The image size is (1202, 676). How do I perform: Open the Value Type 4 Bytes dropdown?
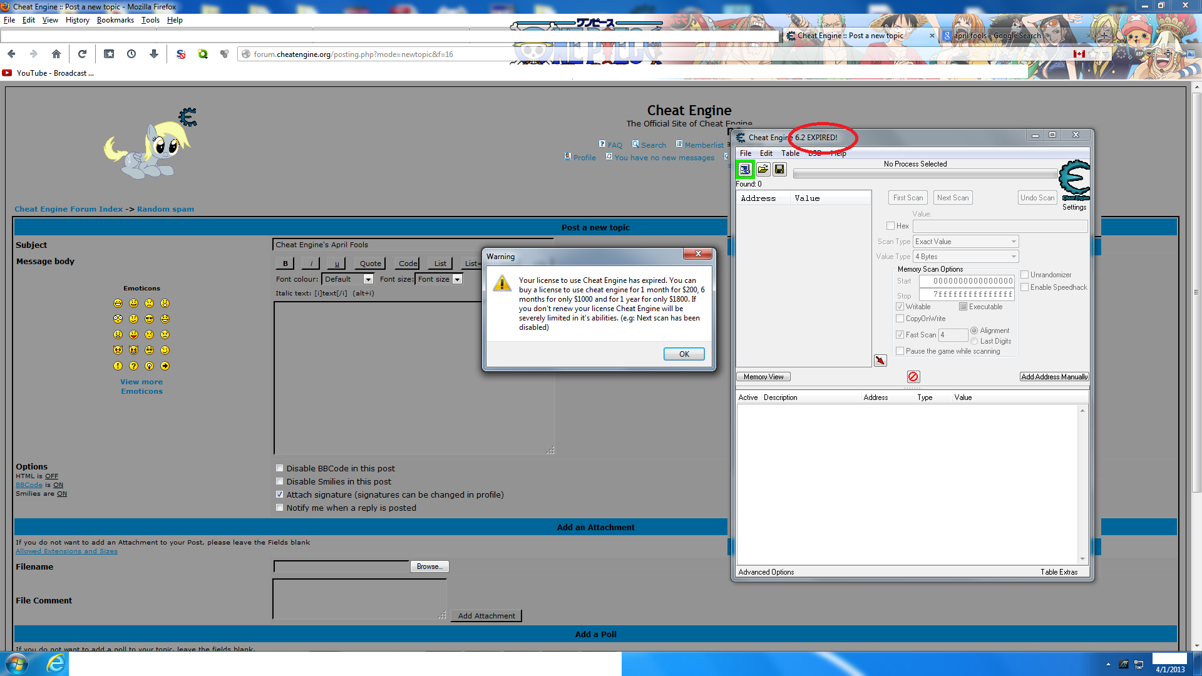pyautogui.click(x=965, y=257)
